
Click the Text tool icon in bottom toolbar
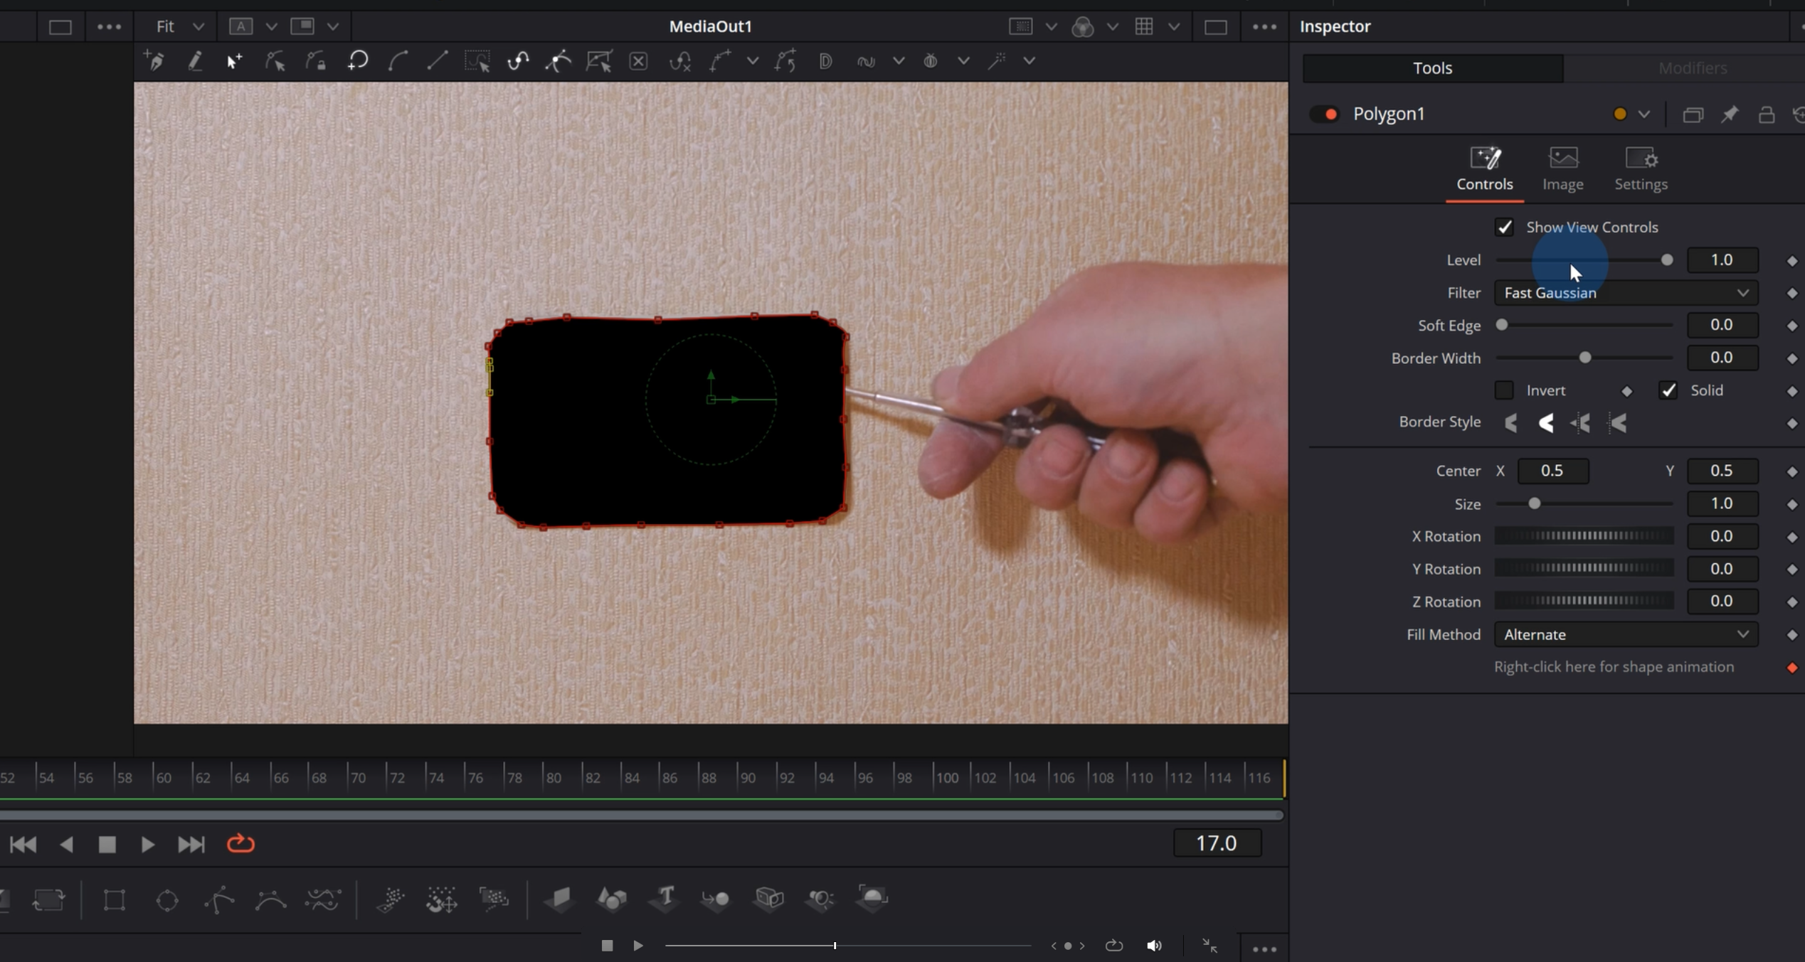pyautogui.click(x=666, y=897)
